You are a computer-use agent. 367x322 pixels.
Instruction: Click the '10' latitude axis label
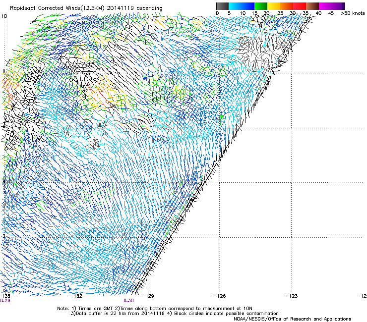click(4, 16)
